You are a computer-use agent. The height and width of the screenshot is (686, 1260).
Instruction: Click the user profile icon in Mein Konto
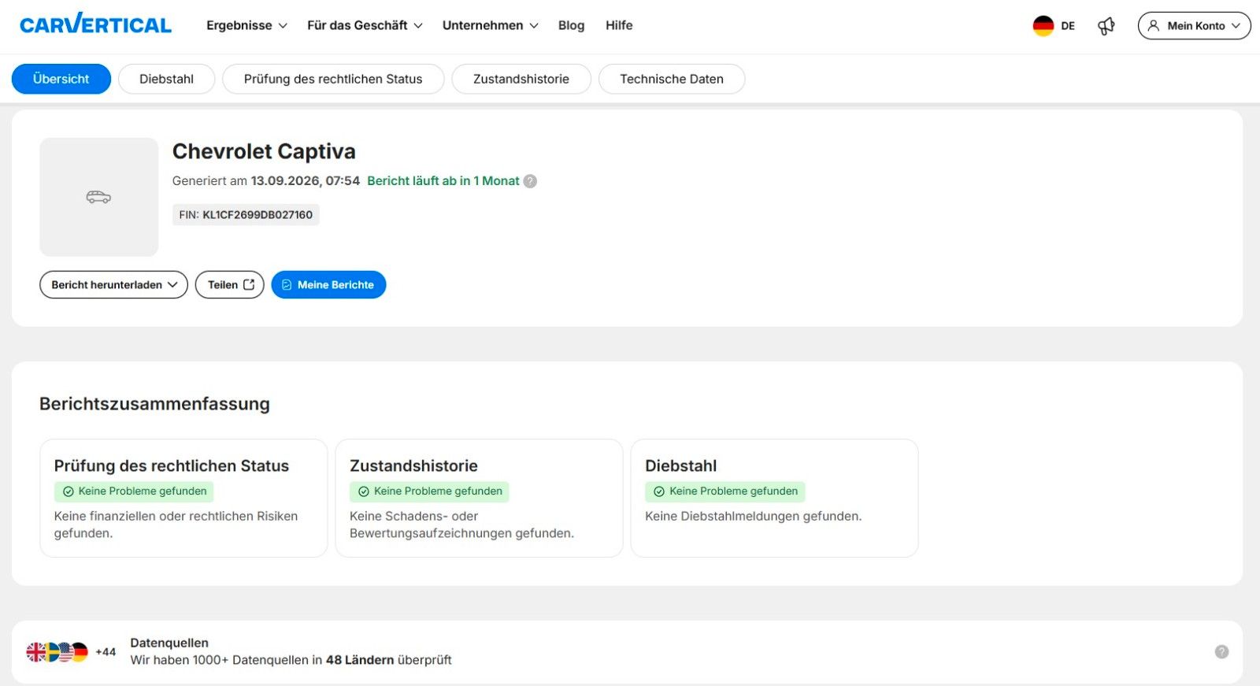pyautogui.click(x=1154, y=26)
